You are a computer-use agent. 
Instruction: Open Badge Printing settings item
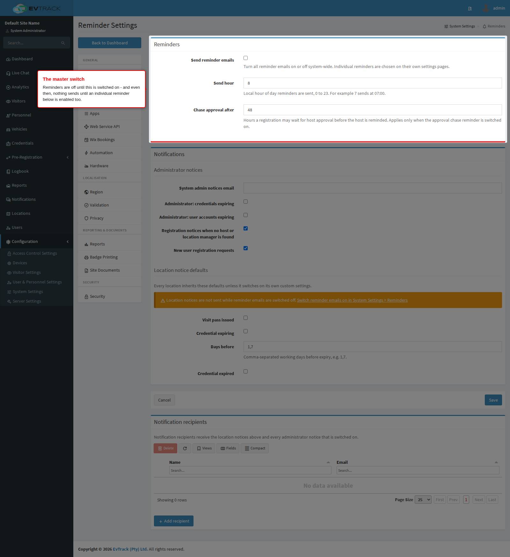(110, 257)
